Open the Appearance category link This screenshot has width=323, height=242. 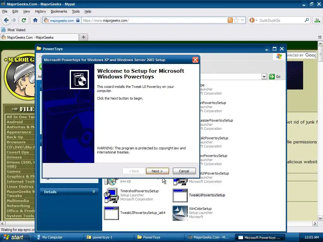19,132
